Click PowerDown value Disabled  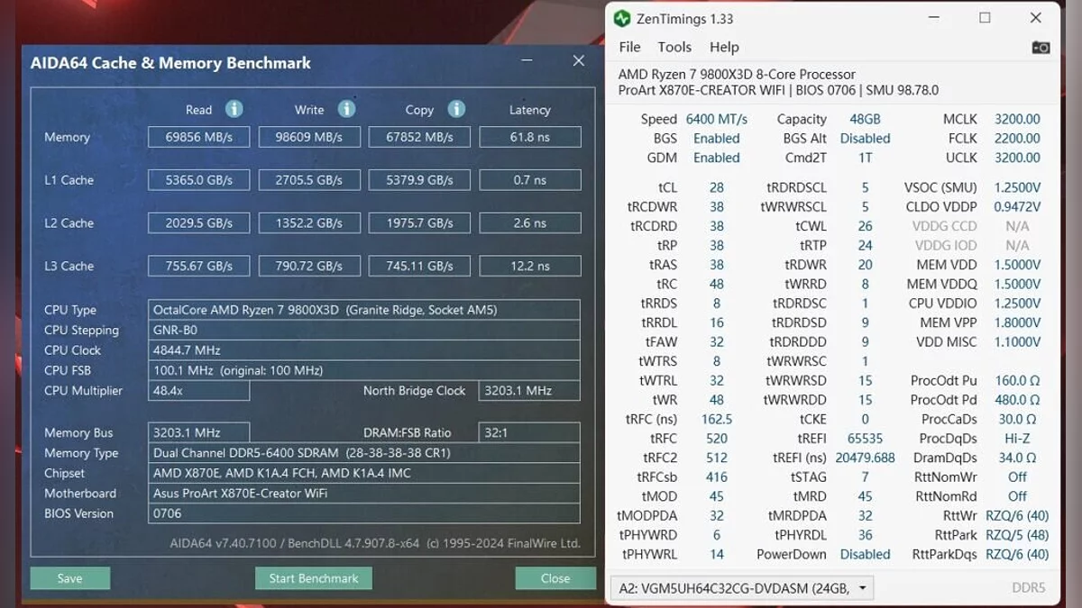pyautogui.click(x=866, y=554)
